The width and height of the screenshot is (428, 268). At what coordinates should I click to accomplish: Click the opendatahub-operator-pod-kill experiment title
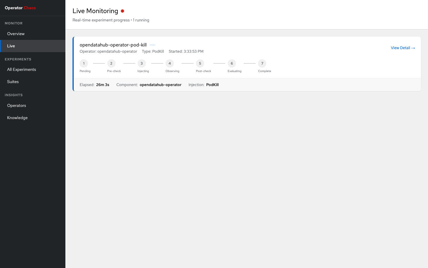coord(113,45)
